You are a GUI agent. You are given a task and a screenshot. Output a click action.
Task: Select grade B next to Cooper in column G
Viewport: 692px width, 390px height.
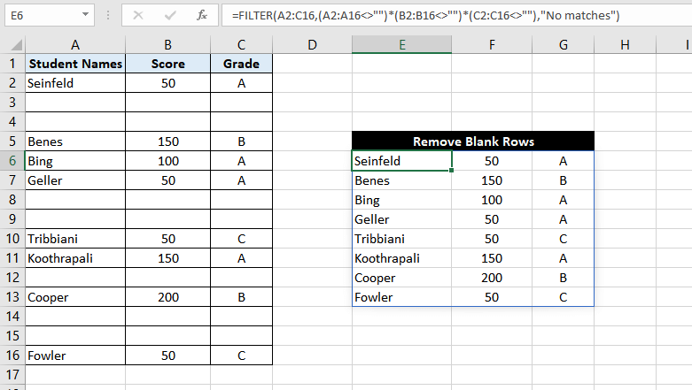coord(564,278)
